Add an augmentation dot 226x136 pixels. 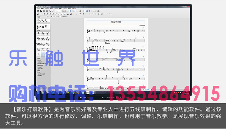[74, 14]
